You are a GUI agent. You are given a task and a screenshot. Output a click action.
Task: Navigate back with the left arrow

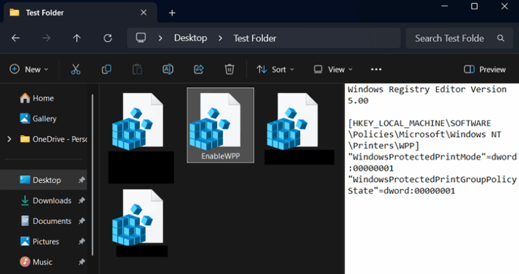[16, 38]
